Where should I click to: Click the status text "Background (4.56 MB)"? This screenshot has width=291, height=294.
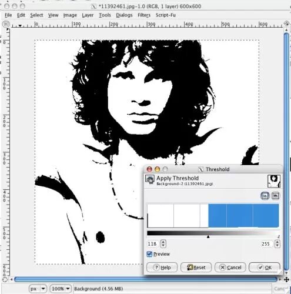click(99, 289)
